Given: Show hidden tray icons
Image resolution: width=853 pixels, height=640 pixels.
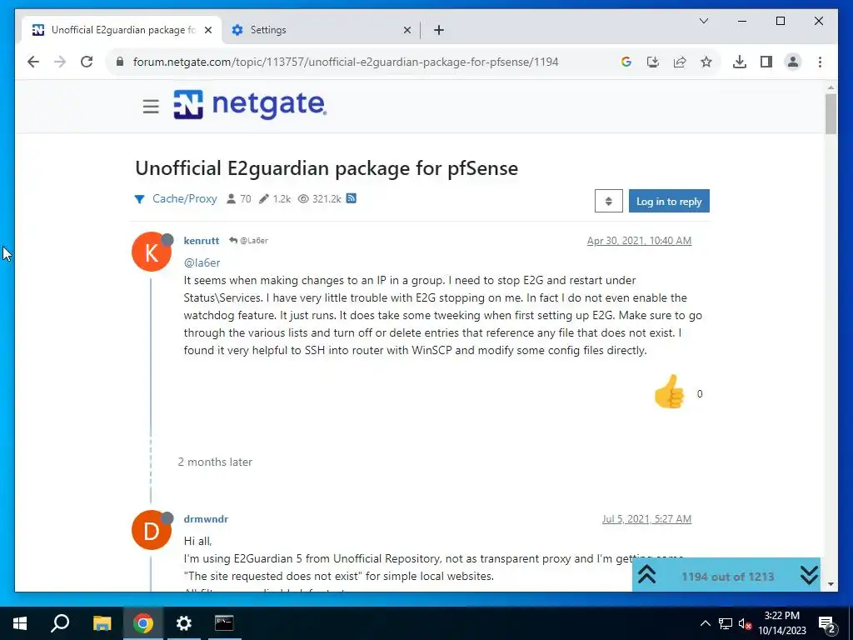Looking at the screenshot, I should coord(705,623).
